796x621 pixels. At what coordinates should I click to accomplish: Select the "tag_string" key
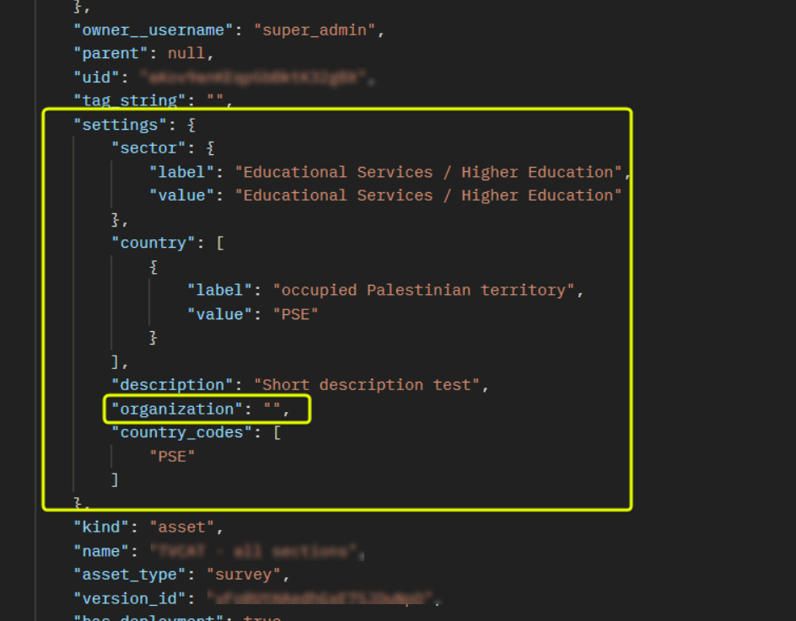point(134,100)
